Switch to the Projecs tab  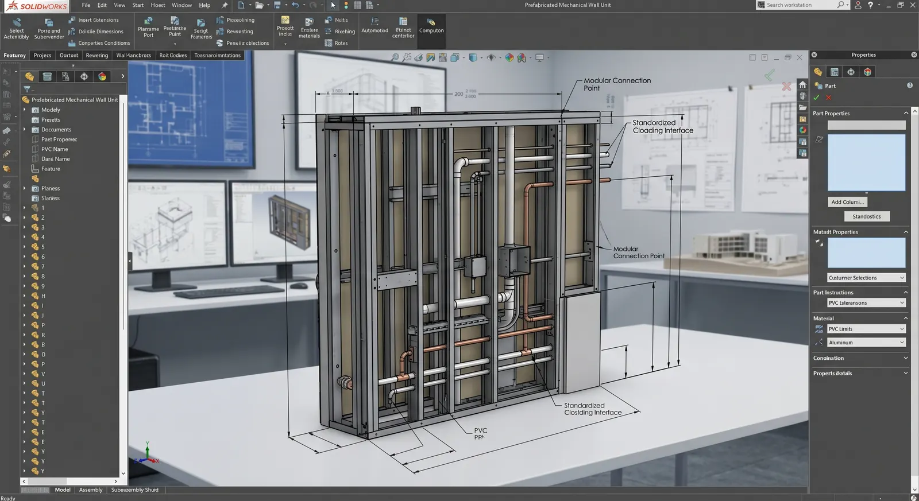pyautogui.click(x=43, y=55)
